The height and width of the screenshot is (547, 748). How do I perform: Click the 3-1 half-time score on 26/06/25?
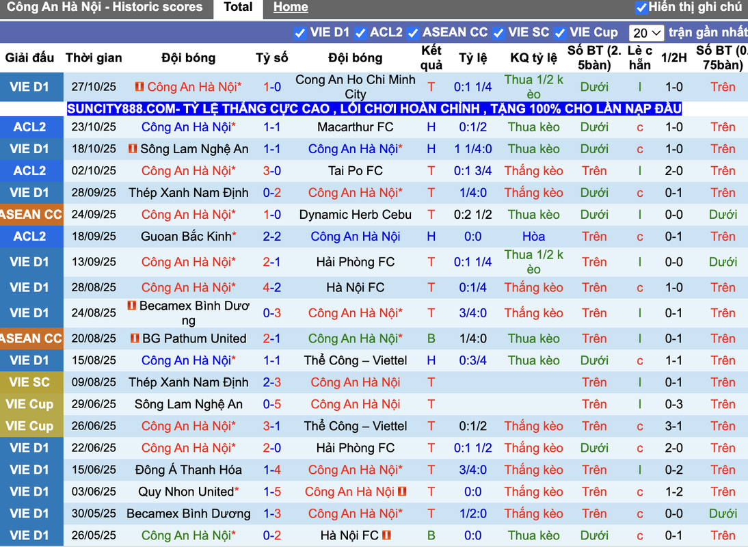coord(674,427)
